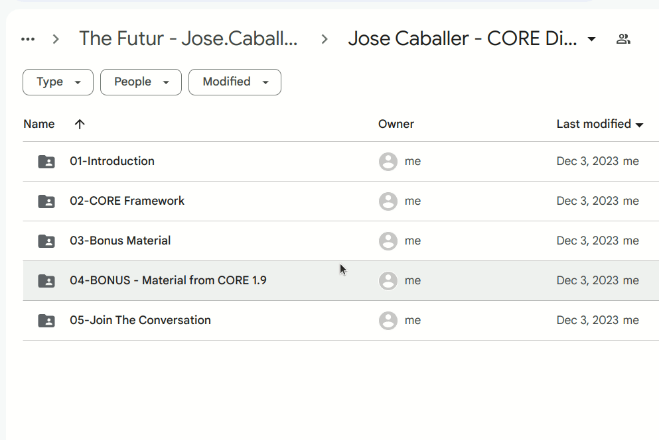Image resolution: width=659 pixels, height=440 pixels.
Task: Click the owner avatar in 01-Introduction row
Action: click(x=388, y=162)
